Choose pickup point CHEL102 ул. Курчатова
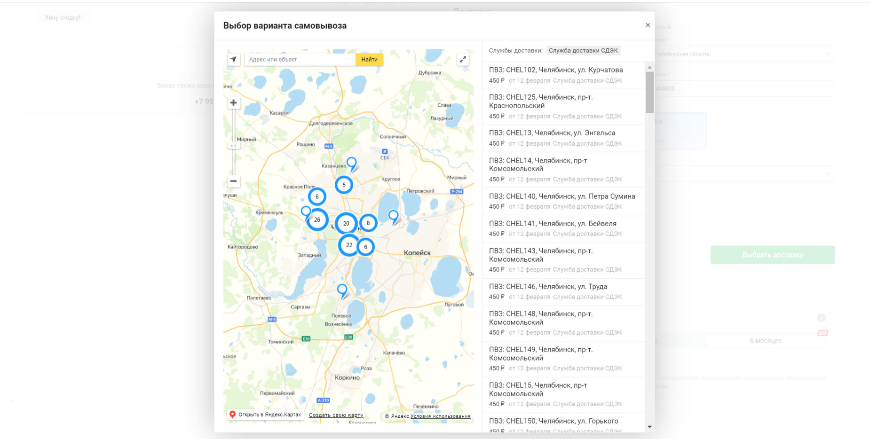870x439 pixels. coord(563,75)
